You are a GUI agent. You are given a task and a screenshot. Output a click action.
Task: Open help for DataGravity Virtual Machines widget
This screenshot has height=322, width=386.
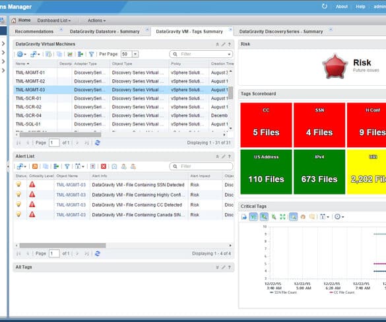pyautogui.click(x=229, y=44)
